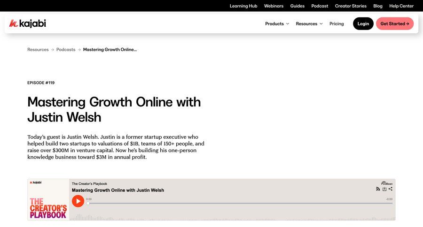Seek along the audio progress bar track
Screen dimensions: 423x227
coord(240,203)
